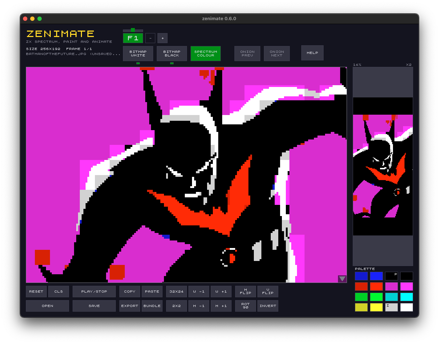The width and height of the screenshot is (439, 344).
Task: Click the triangle arrow at canvas corner
Action: tap(342, 279)
